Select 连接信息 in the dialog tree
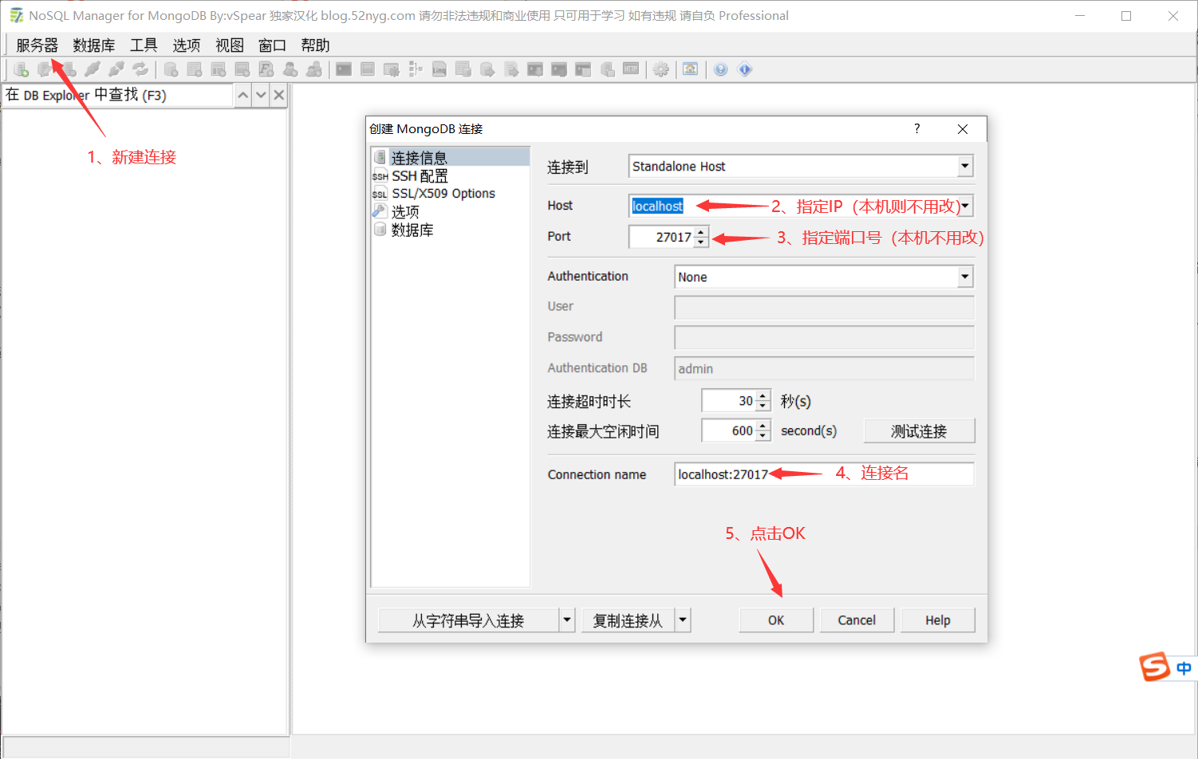The height and width of the screenshot is (759, 1198). click(x=419, y=158)
